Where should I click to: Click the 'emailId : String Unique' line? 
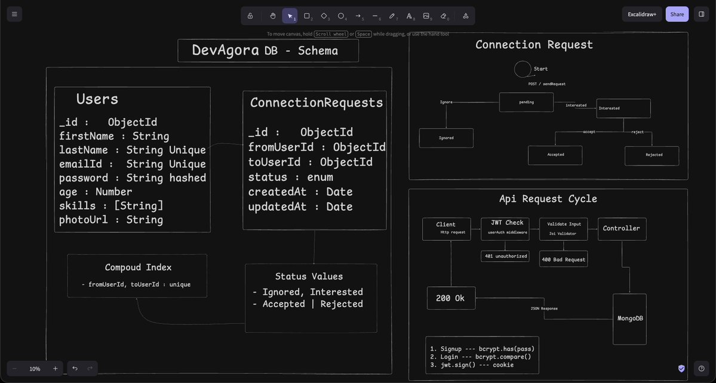coord(133,164)
